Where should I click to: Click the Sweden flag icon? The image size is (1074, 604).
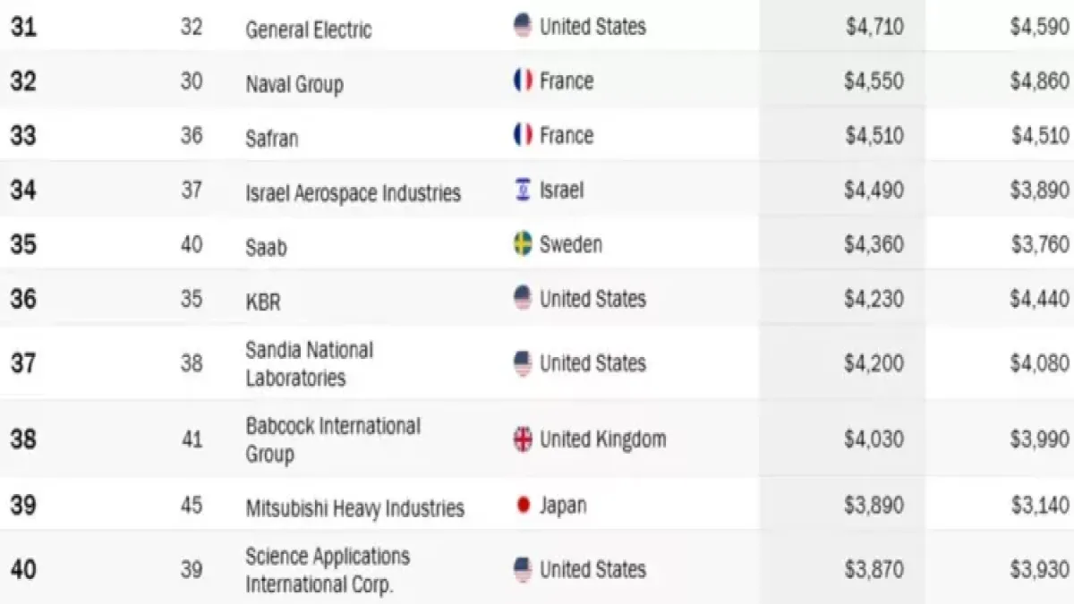[x=523, y=243]
